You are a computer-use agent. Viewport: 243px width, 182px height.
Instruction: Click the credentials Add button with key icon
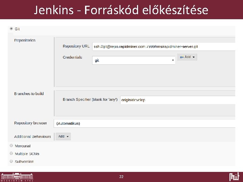pos(187,57)
